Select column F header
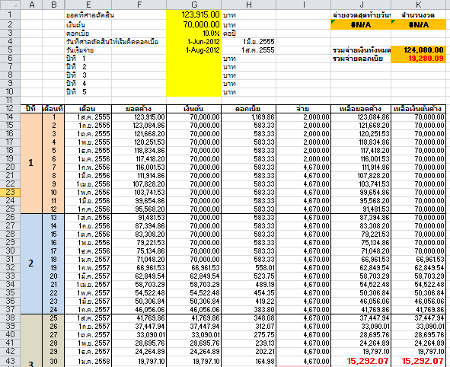Image resolution: width=450 pixels, height=367 pixels. pyautogui.click(x=139, y=5)
